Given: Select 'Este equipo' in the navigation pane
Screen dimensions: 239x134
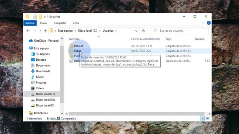Looking at the screenshot, I should pyautogui.click(x=41, y=48).
